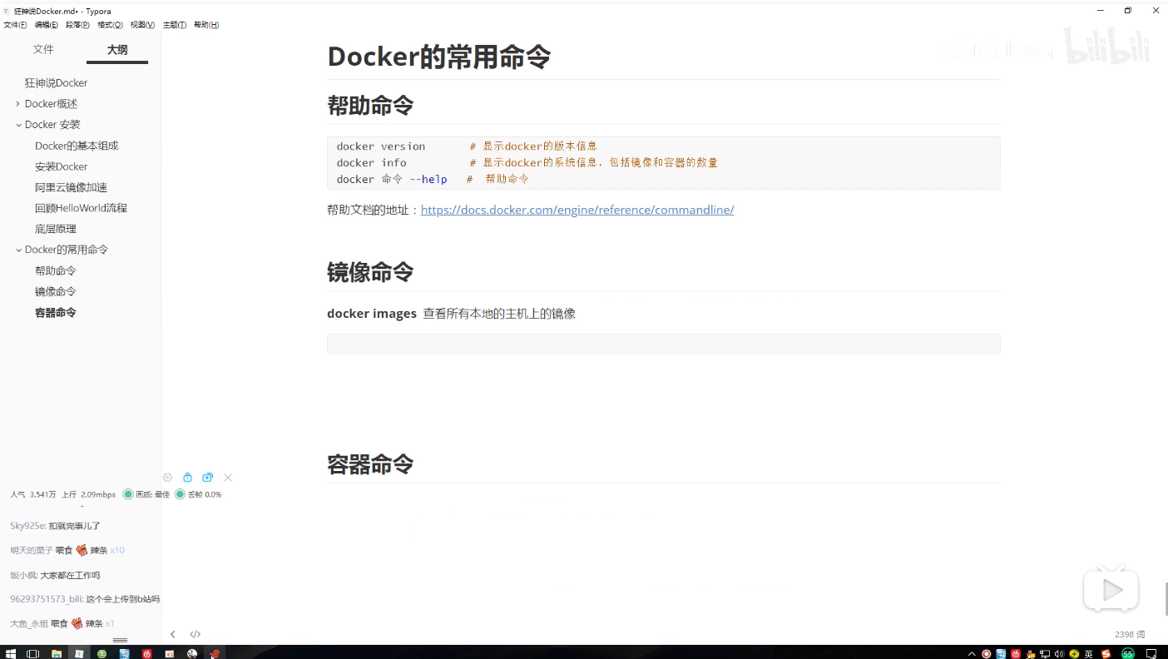The height and width of the screenshot is (659, 1168).
Task: Click the Sogou input method S icon
Action: pyautogui.click(x=1106, y=654)
